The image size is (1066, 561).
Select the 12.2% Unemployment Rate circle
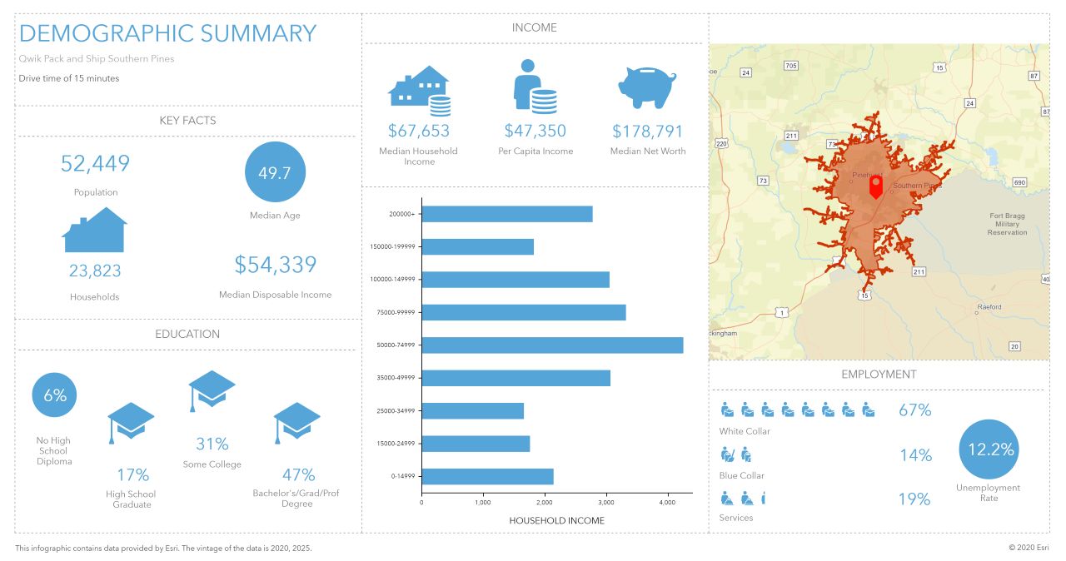coord(989,449)
